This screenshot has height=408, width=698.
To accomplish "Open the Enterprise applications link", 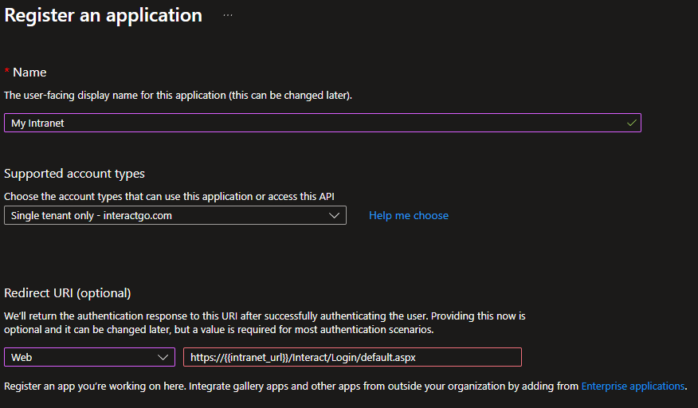I will (x=633, y=386).
